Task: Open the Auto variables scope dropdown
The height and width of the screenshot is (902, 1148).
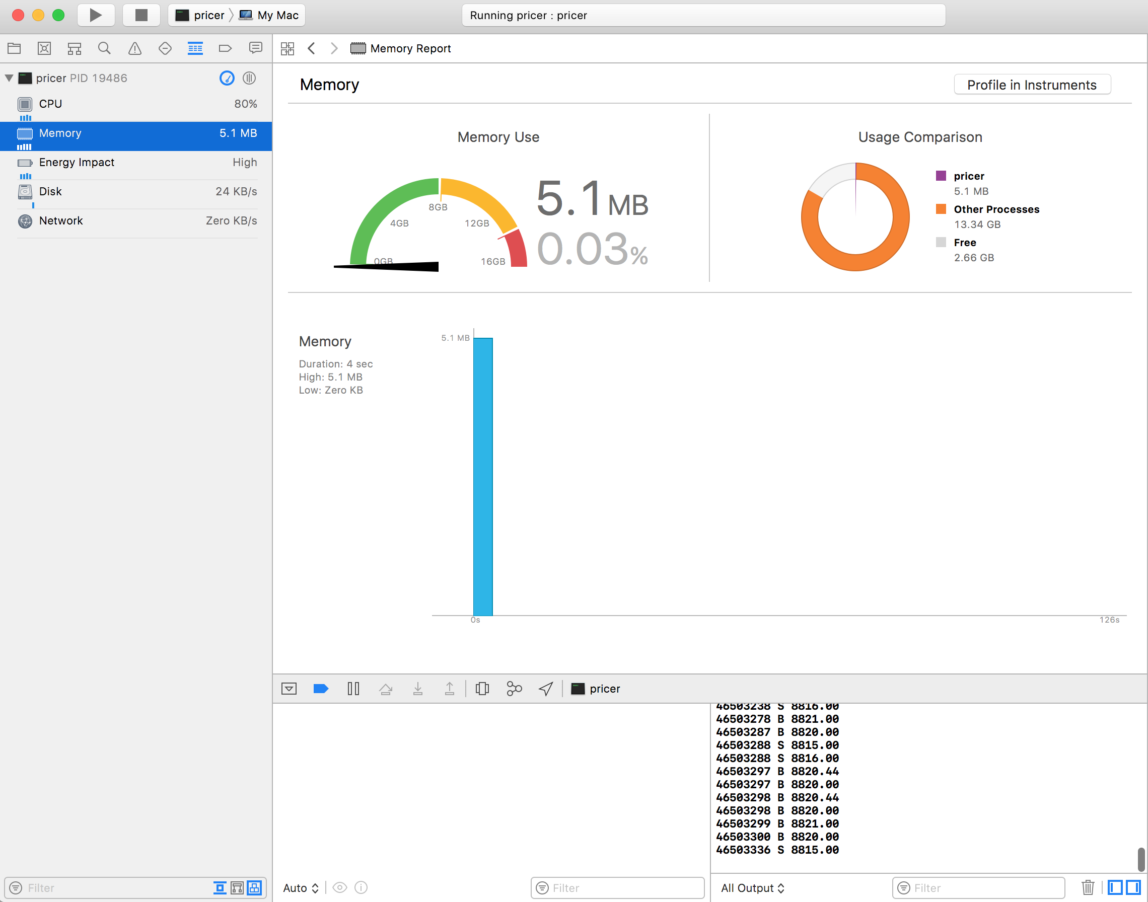Action: pyautogui.click(x=300, y=888)
